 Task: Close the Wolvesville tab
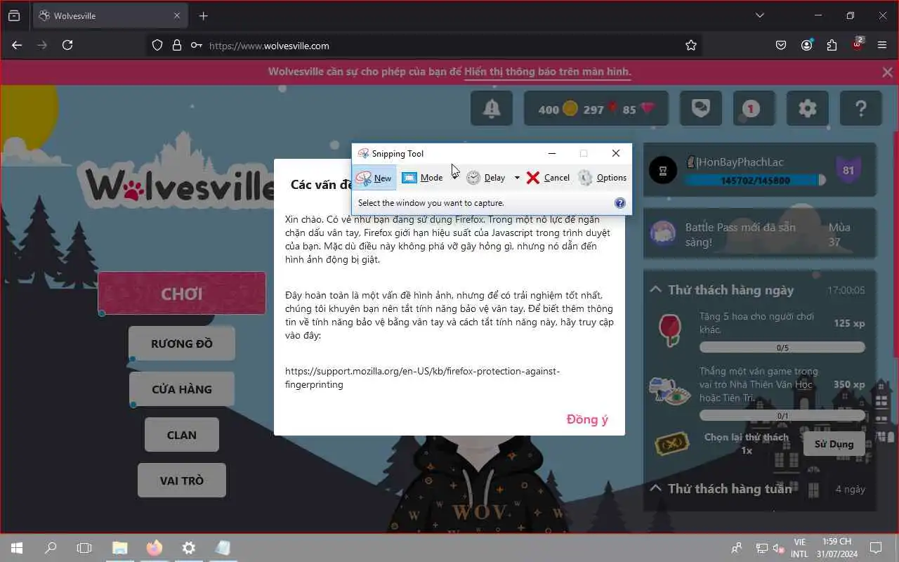[x=177, y=15]
